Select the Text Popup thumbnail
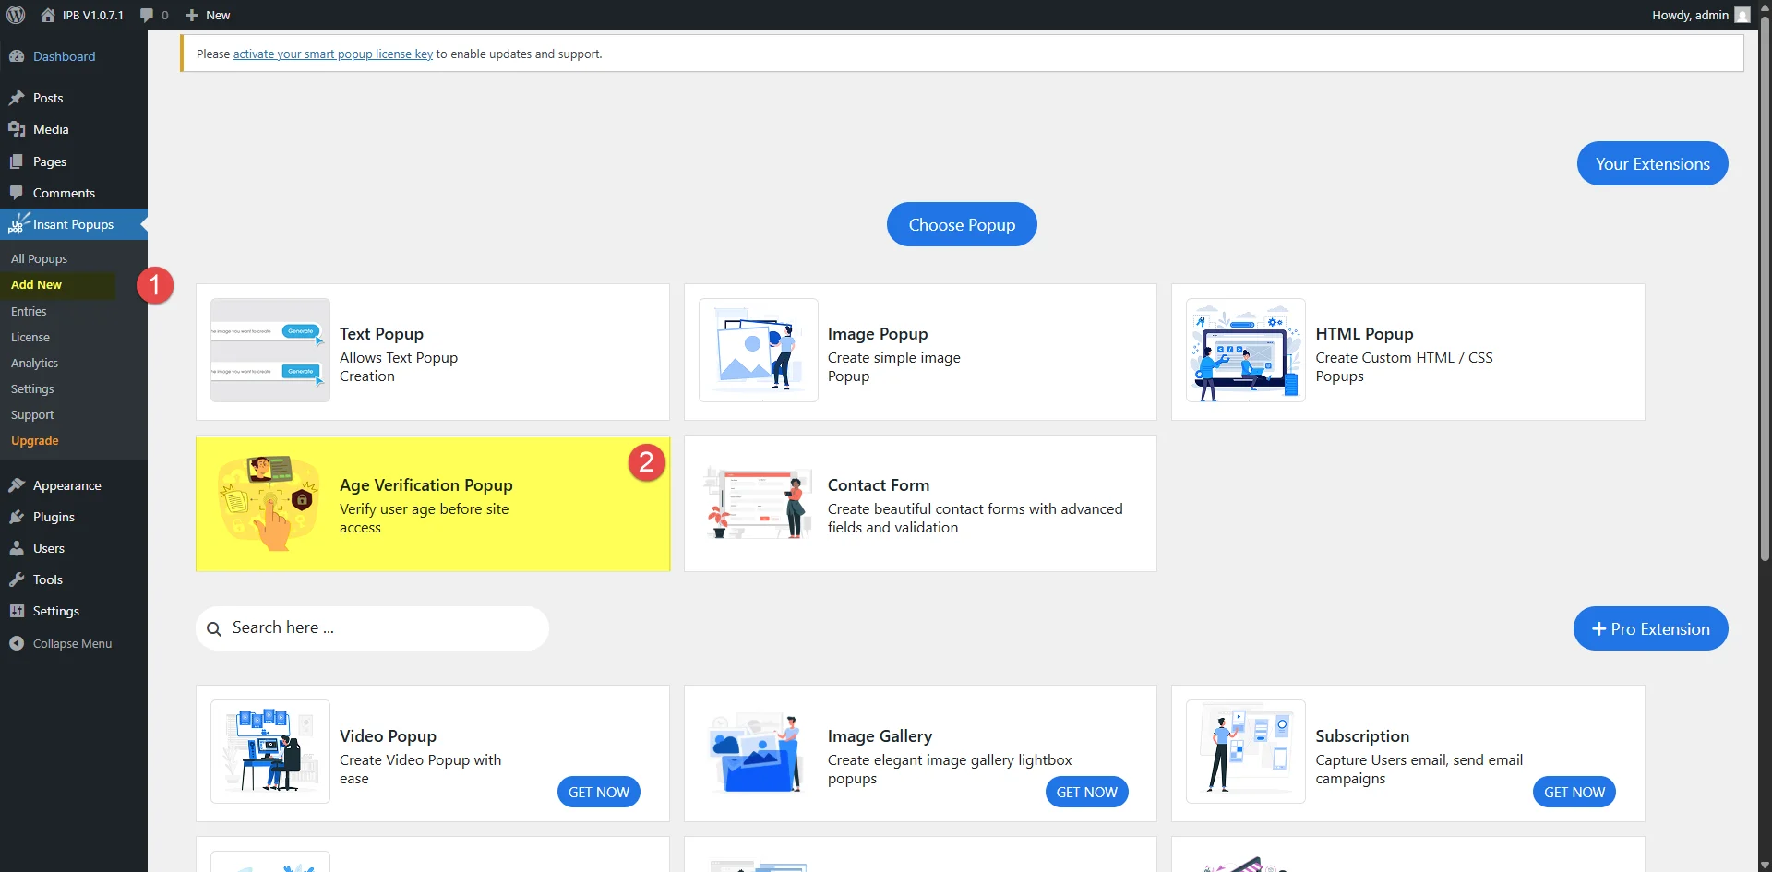The height and width of the screenshot is (872, 1772). 270,350
